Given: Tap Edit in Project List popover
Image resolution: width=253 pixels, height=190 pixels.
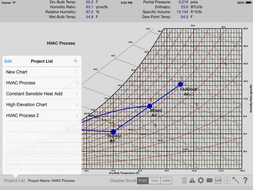Looking at the screenshot, I should [x=8, y=61].
